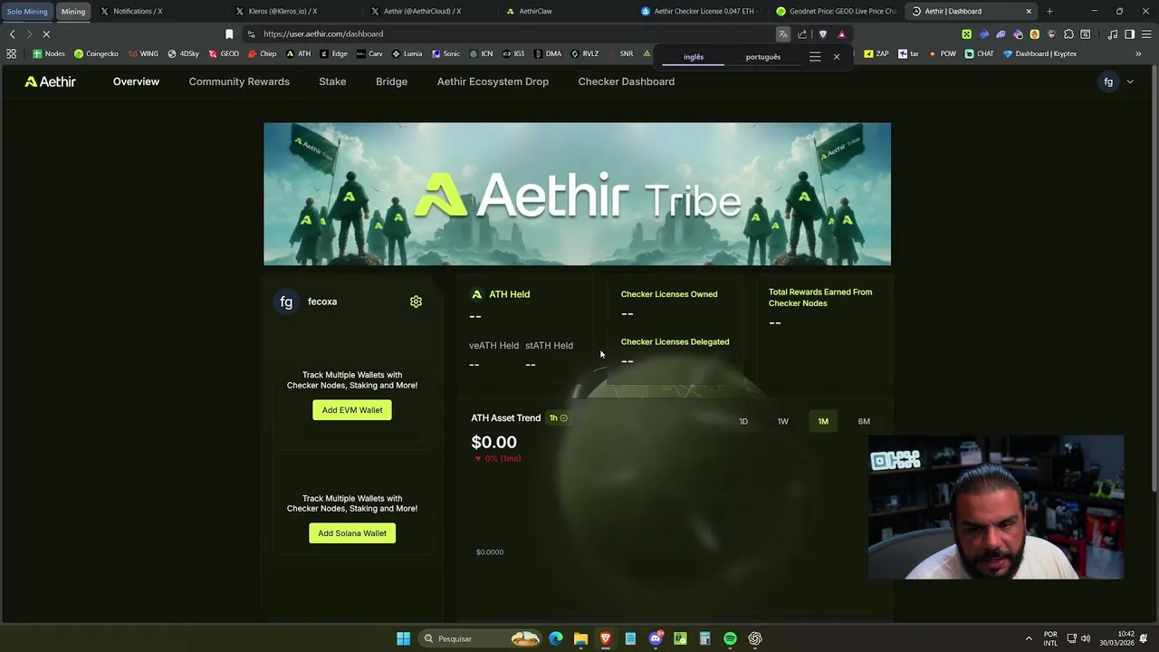The image size is (1159, 652).
Task: Show hidden system tray icons
Action: (1029, 638)
